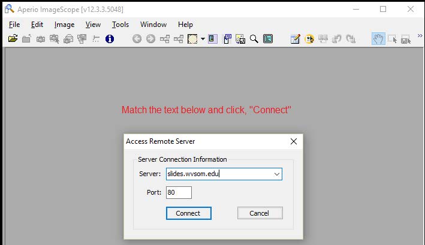The width and height of the screenshot is (425, 245).
Task: Expand toolbar overflow chevron
Action: 420,36
